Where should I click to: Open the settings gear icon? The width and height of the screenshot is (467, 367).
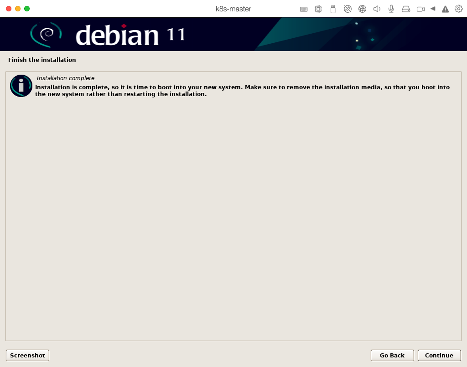(x=459, y=9)
